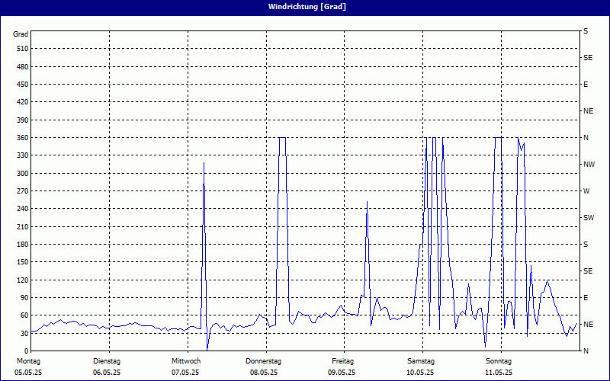Click the 30 value on the y-axis
610x381 pixels.
[23, 333]
